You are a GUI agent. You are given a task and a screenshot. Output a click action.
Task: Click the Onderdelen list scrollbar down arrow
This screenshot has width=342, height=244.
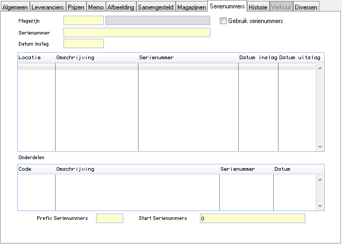(x=320, y=206)
